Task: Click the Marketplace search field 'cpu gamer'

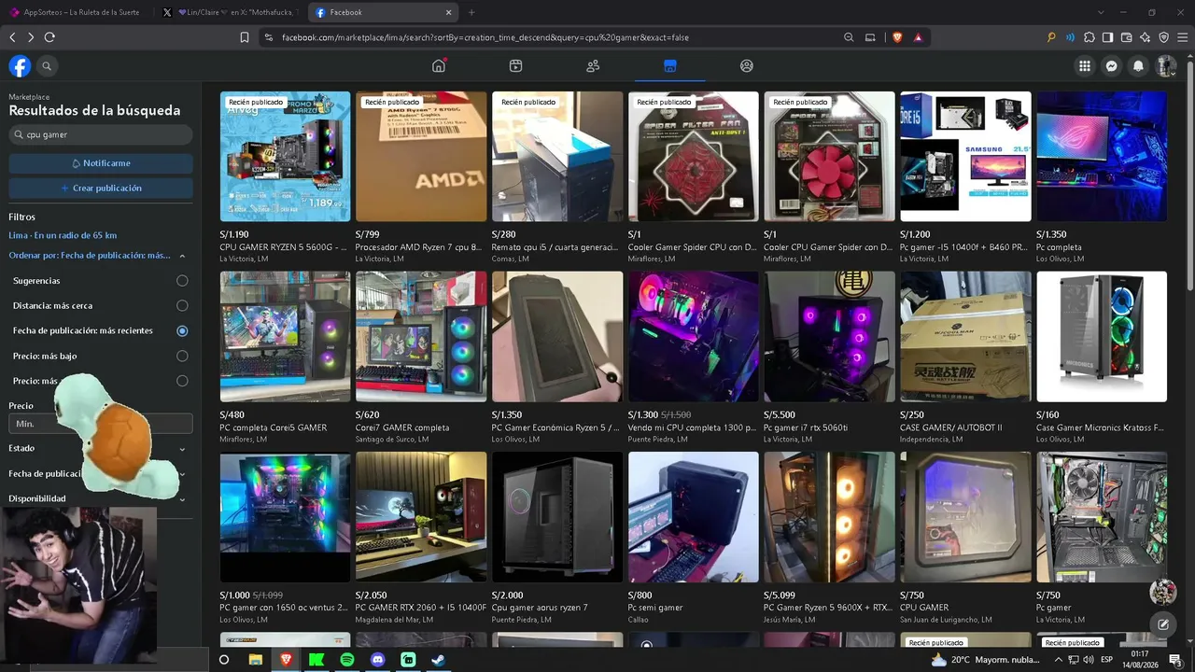Action: pos(101,134)
